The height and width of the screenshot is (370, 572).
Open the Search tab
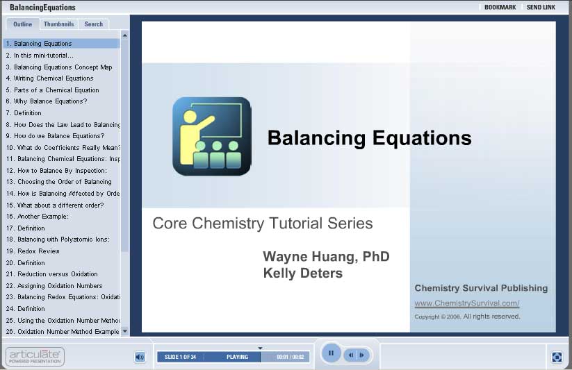point(94,24)
